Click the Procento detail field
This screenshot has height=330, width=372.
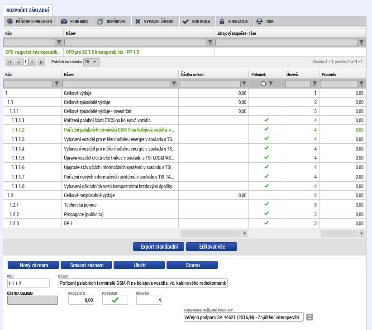pyautogui.click(x=81, y=300)
